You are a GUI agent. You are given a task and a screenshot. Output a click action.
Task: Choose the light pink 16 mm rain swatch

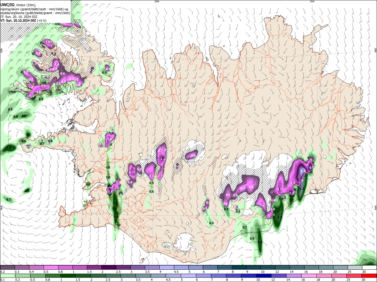point(309,276)
